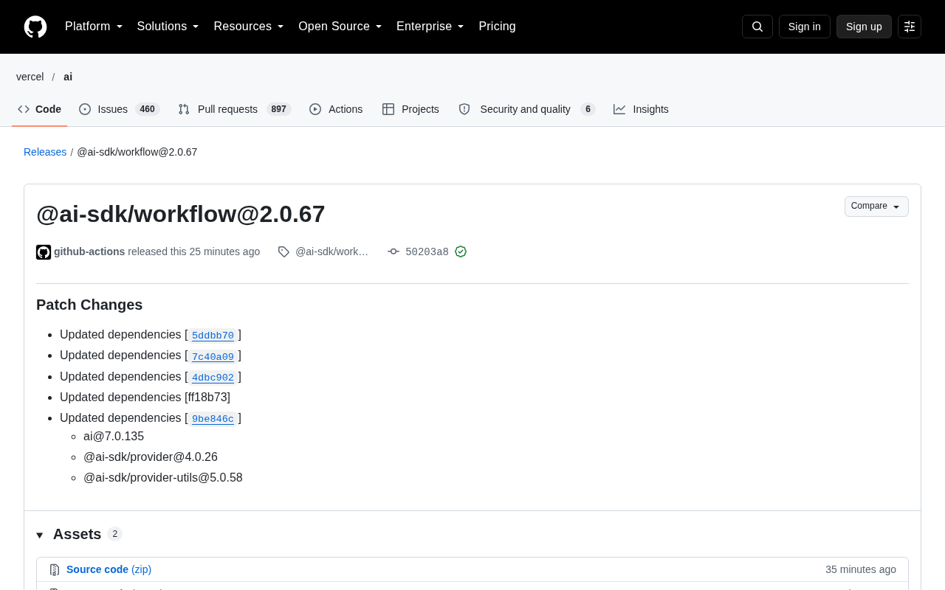Open the search icon button
The height and width of the screenshot is (590, 945).
(757, 27)
